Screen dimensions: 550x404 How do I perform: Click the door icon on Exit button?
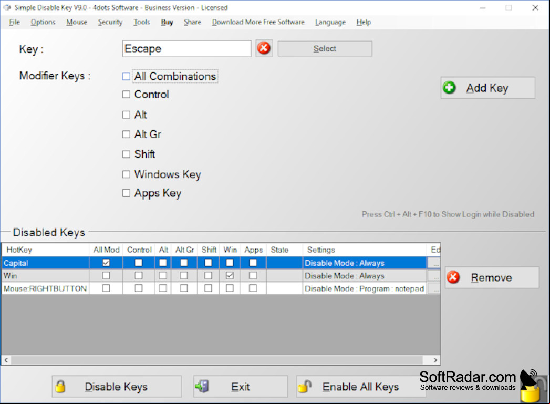[202, 387]
